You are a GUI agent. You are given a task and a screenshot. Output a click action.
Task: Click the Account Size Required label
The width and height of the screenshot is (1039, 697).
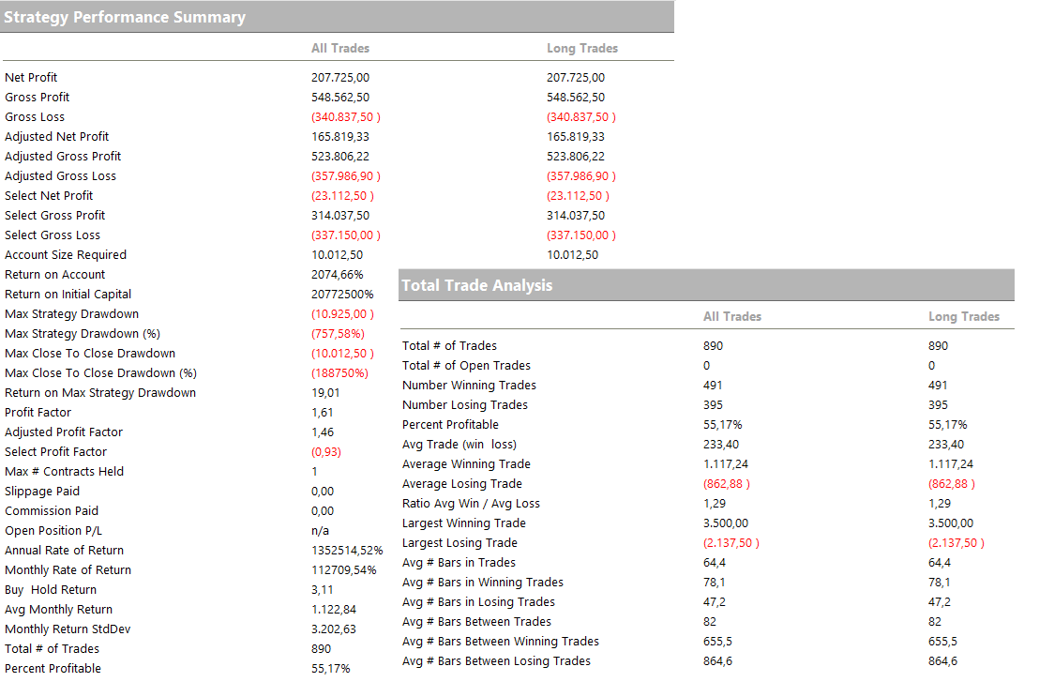pyautogui.click(x=66, y=255)
